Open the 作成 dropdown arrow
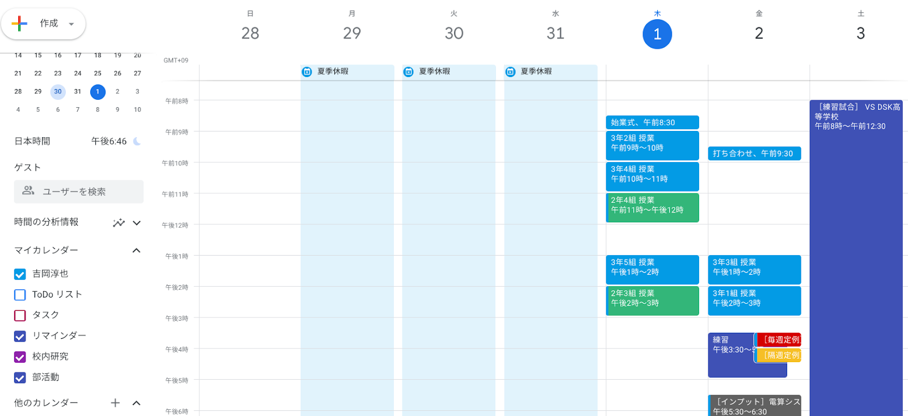The width and height of the screenshot is (908, 416). [72, 24]
